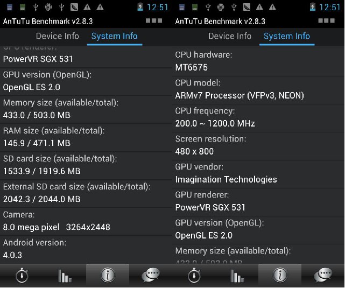Image resolution: width=345 pixels, height=288 pixels.
Task: Tap battery charging icon in right status bar
Action: click(312, 7)
